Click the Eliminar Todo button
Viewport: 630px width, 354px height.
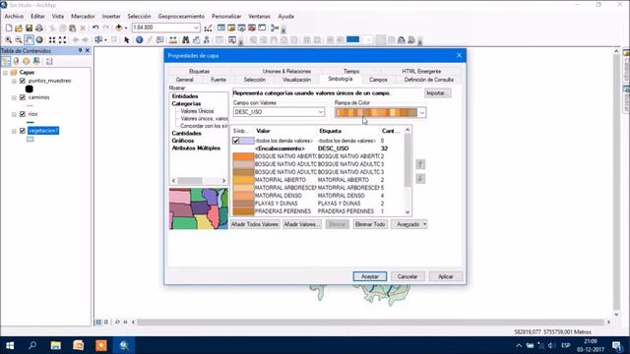click(x=370, y=224)
